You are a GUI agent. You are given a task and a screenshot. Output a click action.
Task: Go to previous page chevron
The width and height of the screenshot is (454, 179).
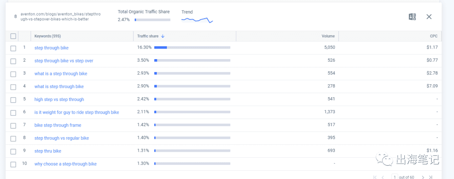tap(383, 177)
